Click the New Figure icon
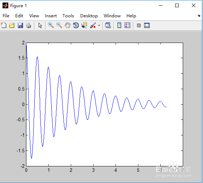Screen dimensions: 203x183 click(x=4, y=25)
